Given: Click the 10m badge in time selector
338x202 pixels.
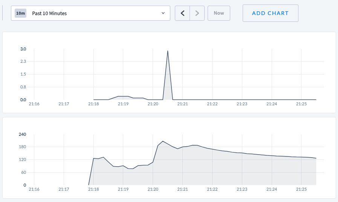Looking at the screenshot, I should click(x=20, y=13).
